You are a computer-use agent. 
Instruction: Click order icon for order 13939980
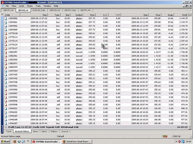pos(6,90)
